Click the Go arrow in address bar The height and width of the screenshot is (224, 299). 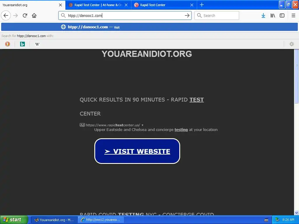pos(187,15)
